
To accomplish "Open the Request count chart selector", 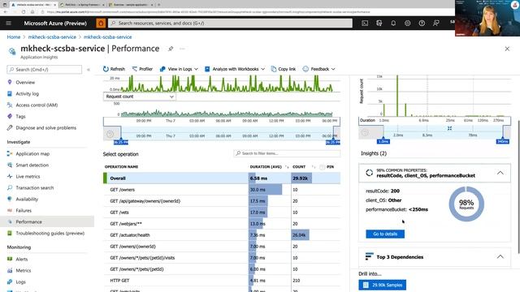I will tap(140, 97).
